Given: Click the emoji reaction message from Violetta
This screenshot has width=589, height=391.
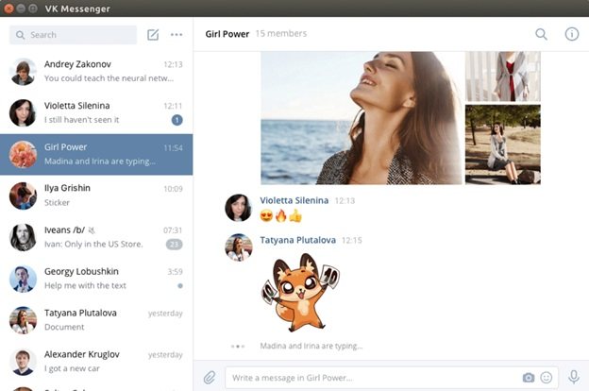Looking at the screenshot, I should [x=281, y=215].
